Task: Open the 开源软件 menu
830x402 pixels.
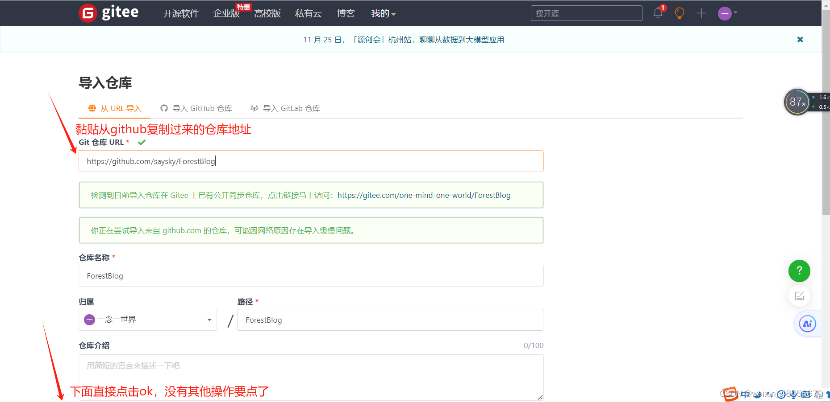Action: click(x=181, y=13)
